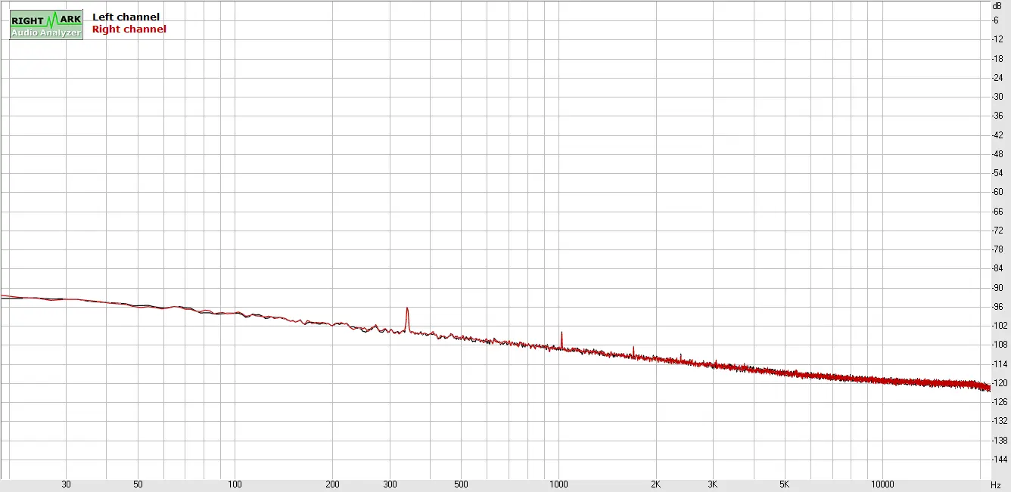Image resolution: width=1011 pixels, height=492 pixels.
Task: Click the dB unit label on the vertical axis
Action: (997, 6)
